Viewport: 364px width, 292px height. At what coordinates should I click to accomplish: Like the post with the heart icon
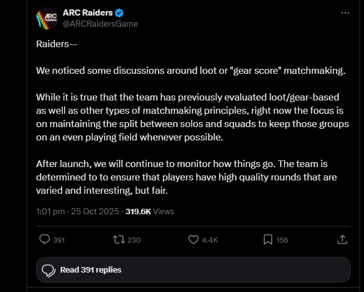pos(193,240)
